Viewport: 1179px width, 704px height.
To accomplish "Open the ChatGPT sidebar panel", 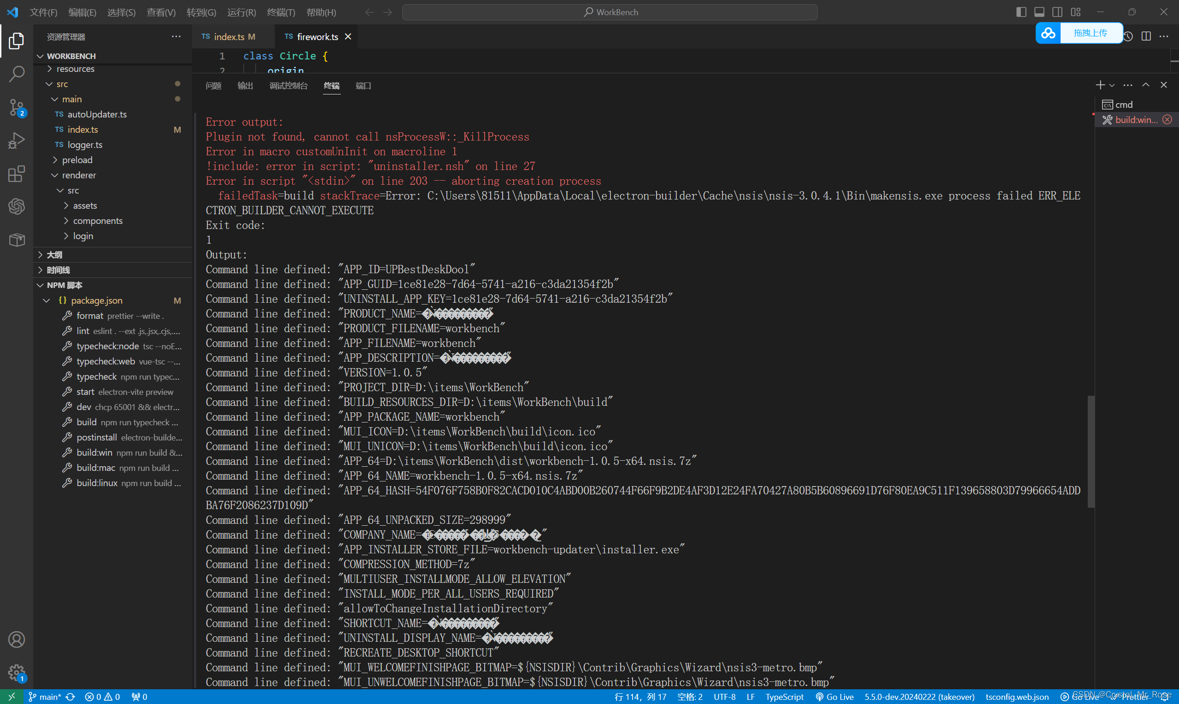I will 17,206.
